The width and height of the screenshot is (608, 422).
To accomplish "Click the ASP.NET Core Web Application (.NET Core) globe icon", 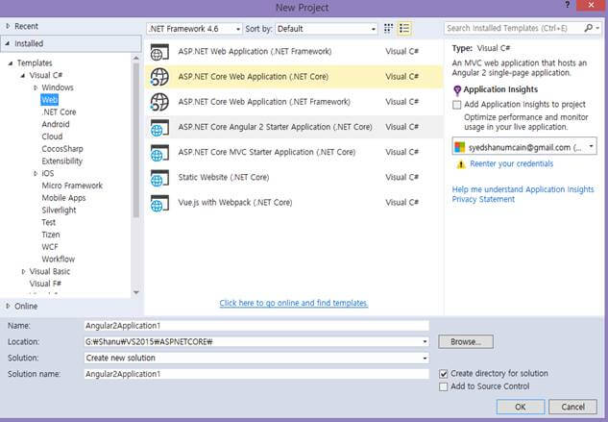I will click(159, 77).
